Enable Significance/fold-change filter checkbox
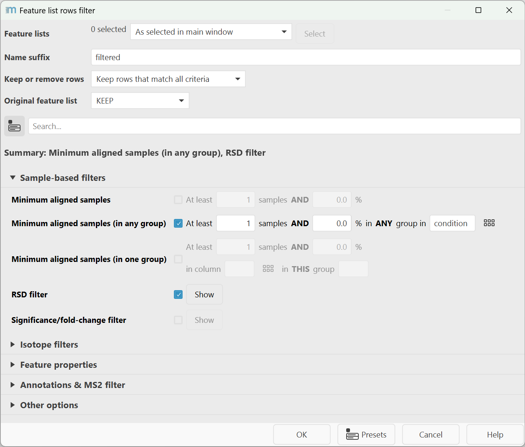This screenshot has height=447, width=525. tap(178, 320)
